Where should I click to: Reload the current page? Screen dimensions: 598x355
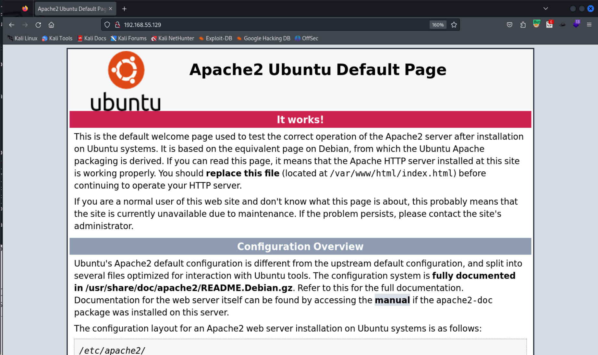38,25
